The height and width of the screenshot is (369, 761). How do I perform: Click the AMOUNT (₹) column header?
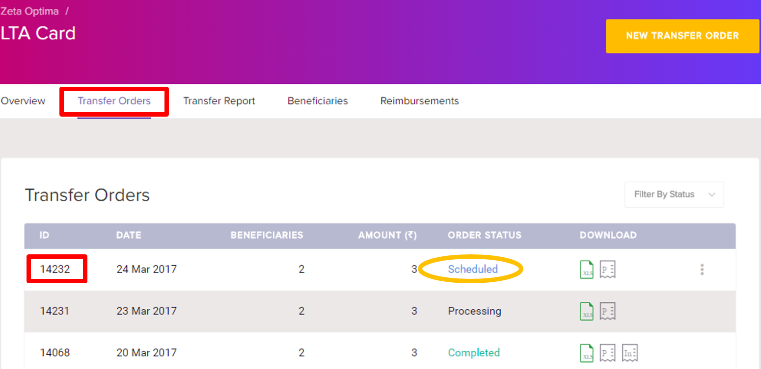coord(387,235)
